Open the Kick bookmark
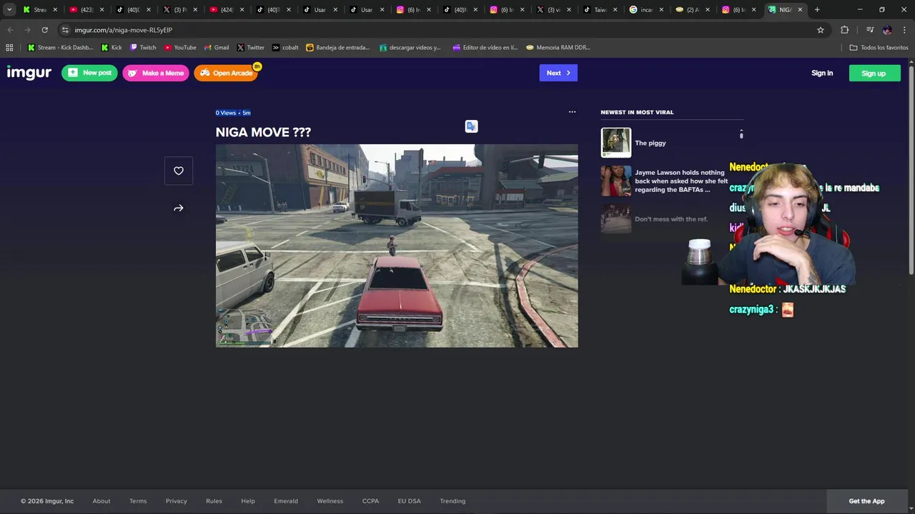This screenshot has width=915, height=514. click(x=112, y=48)
